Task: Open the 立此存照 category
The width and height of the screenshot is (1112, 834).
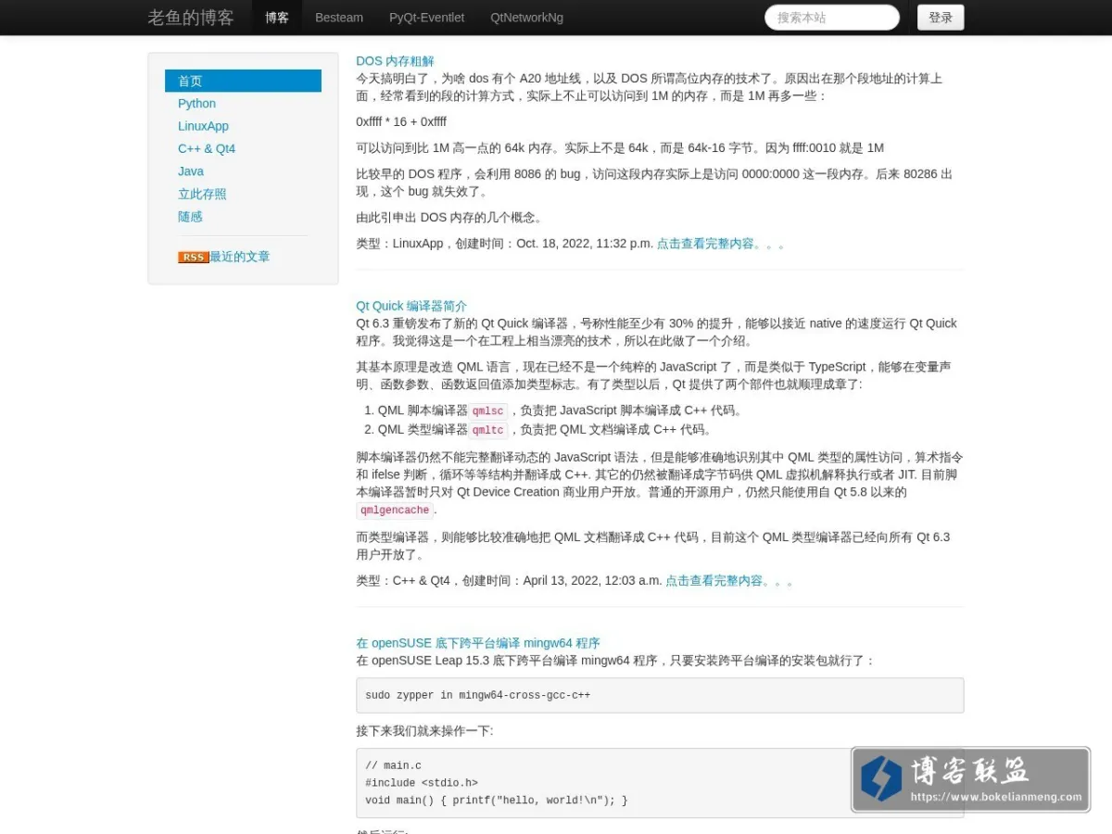Action: click(x=202, y=194)
